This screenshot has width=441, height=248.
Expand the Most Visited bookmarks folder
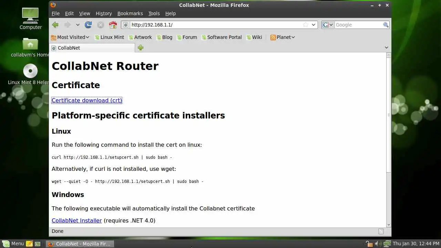(x=70, y=37)
